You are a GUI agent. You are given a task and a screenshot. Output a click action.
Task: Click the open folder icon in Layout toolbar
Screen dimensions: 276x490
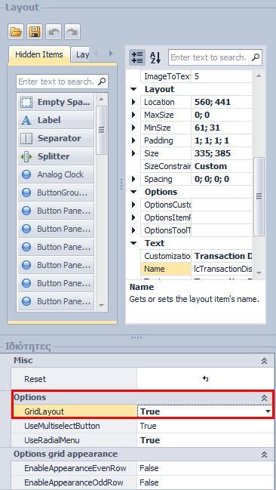pyautogui.click(x=16, y=32)
